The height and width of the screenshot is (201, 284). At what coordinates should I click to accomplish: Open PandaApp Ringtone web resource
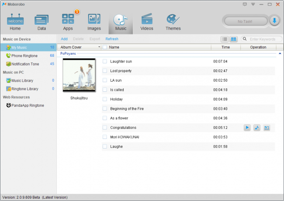tap(28, 105)
